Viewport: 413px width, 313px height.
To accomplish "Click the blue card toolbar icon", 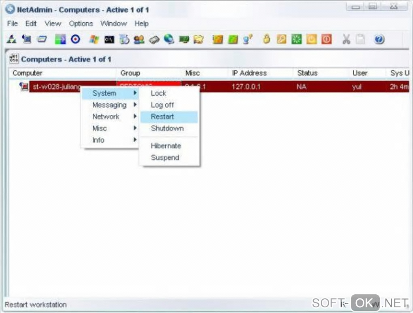I will [x=42, y=39].
